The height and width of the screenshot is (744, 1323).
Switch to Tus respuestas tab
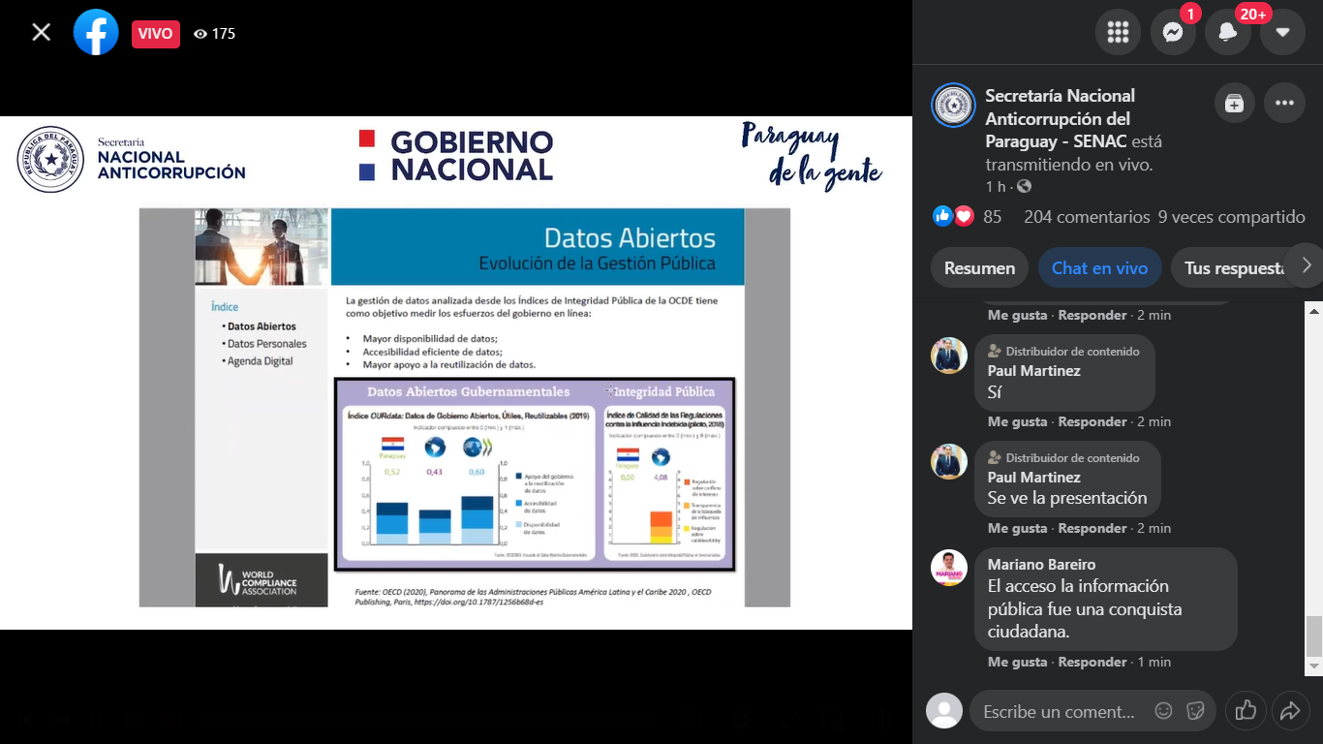(1234, 268)
